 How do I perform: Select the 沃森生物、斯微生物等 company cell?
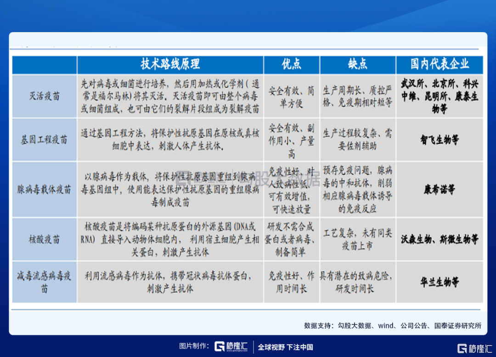440,239
